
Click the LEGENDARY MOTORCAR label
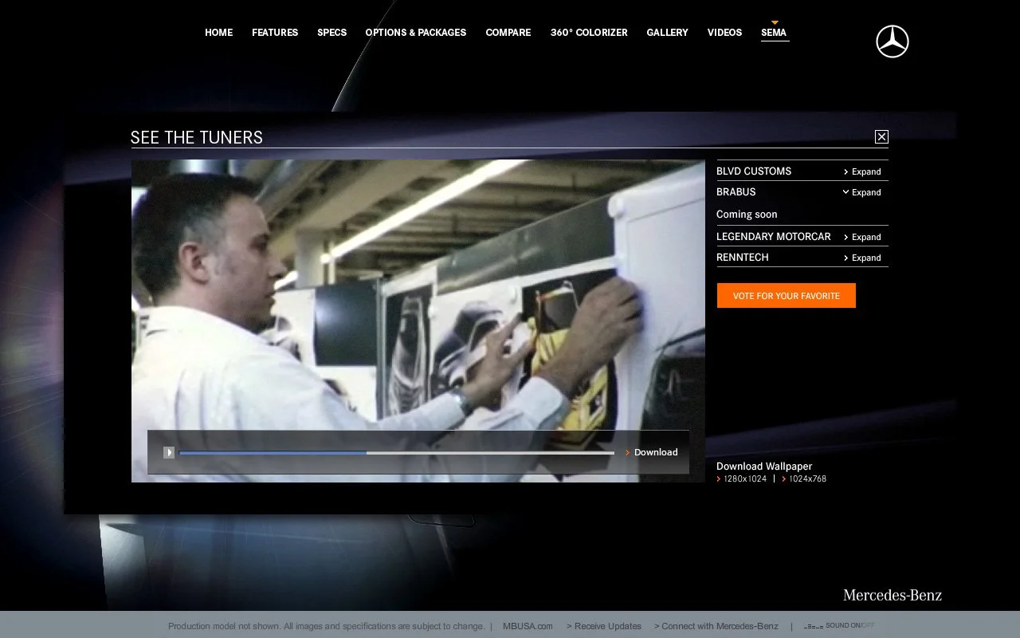coord(774,237)
